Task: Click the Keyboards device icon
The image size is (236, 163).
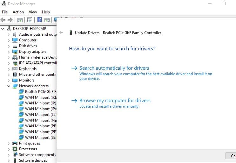Action: pos(15,69)
